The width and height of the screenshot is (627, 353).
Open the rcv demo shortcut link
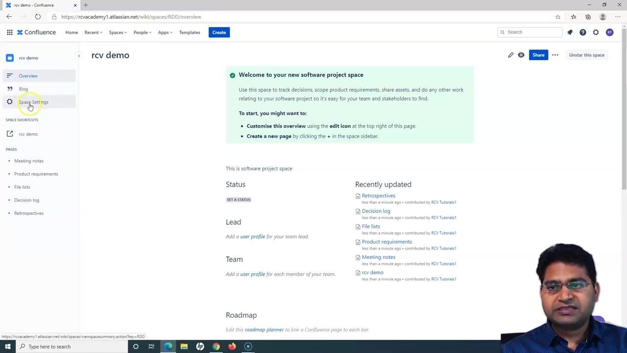28,134
